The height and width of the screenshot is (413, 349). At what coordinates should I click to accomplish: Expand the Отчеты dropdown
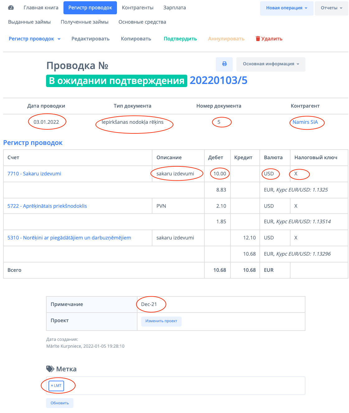(331, 8)
